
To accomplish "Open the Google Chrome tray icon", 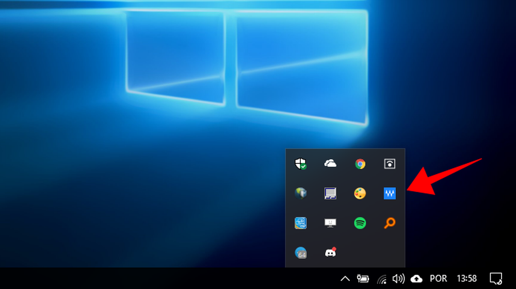I will coord(360,163).
